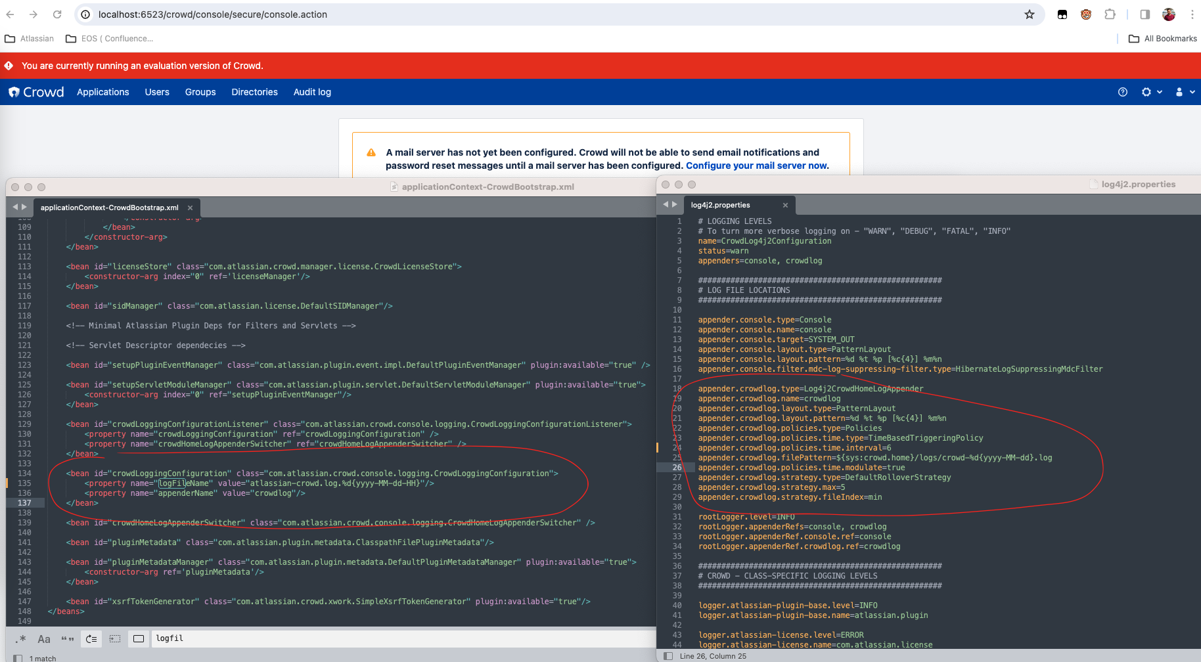1201x662 pixels.
Task: Click the pluginMetadata bean line in XML
Action: tap(280, 542)
